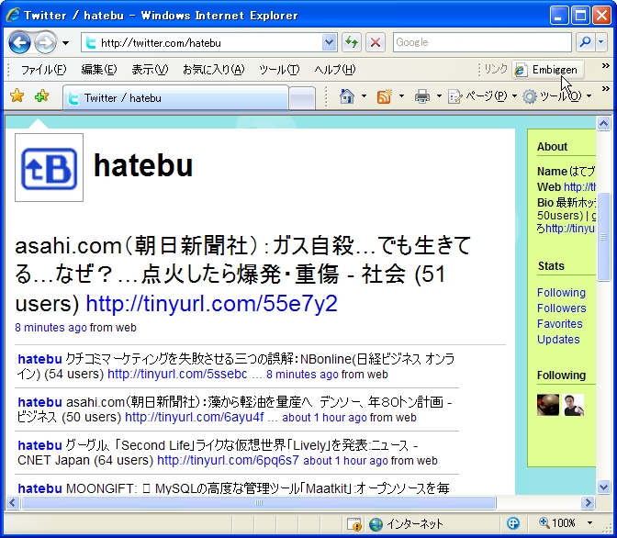Open the ファイル(F) menu
Image resolution: width=617 pixels, height=538 pixels.
(43, 70)
